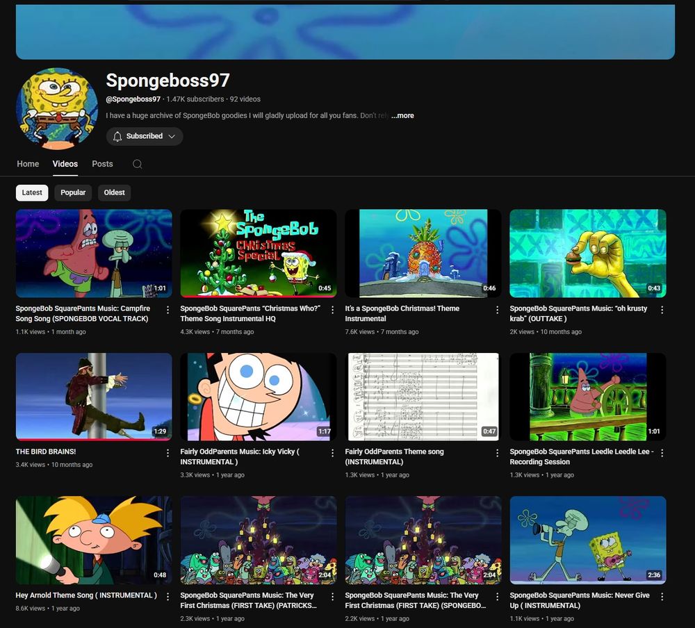Click the @Spongeboss97 handle text
Image resolution: width=695 pixels, height=628 pixels.
[133, 99]
